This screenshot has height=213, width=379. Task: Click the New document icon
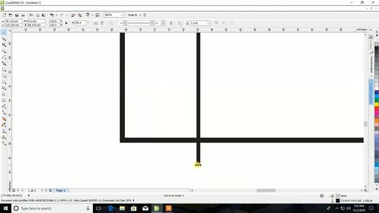(x=4, y=15)
